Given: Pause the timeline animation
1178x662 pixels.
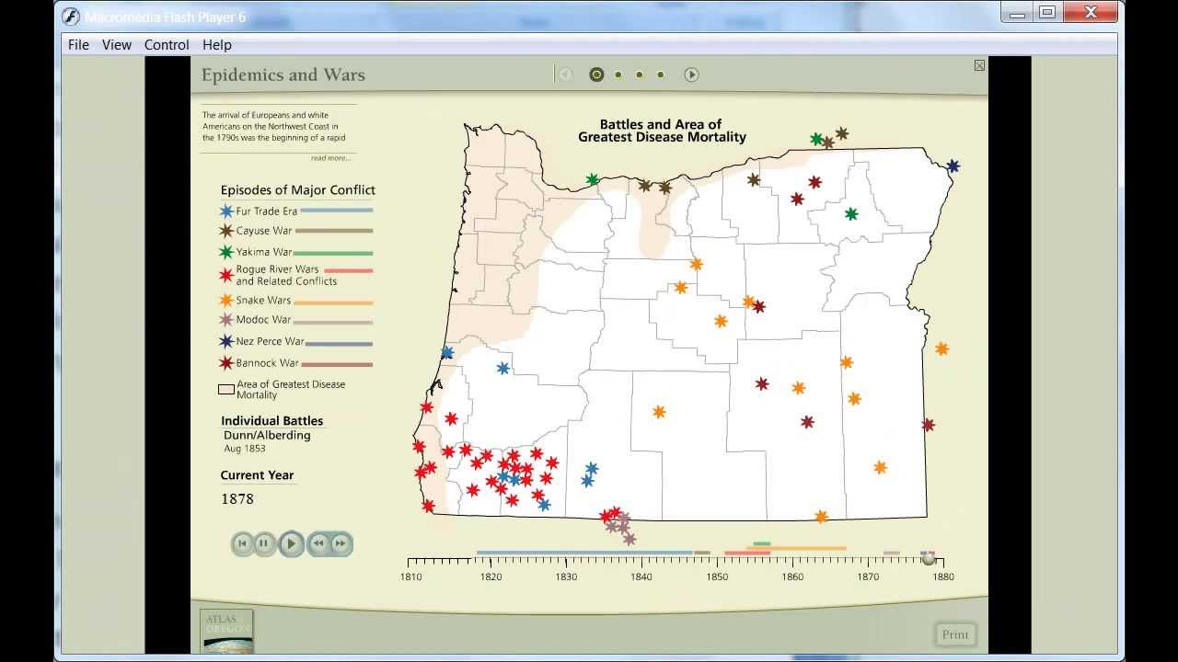Looking at the screenshot, I should pyautogui.click(x=263, y=543).
